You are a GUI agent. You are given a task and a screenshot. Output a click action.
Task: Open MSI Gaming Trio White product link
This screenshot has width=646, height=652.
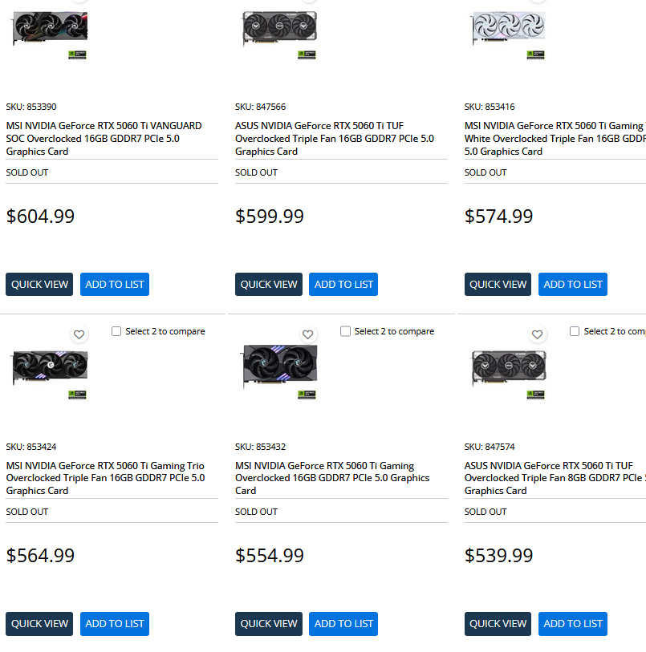[x=554, y=138]
